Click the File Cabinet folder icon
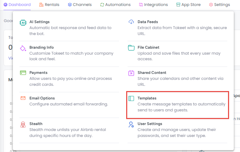This screenshot has height=152, width=240. tap(131, 48)
